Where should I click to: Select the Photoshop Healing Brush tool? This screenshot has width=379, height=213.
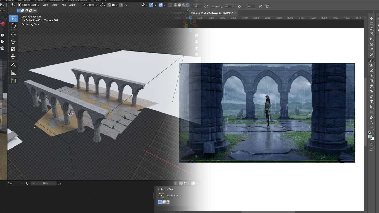371,55
